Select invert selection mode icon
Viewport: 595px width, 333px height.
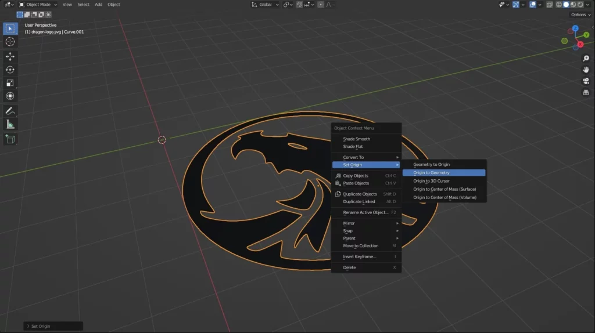click(41, 15)
